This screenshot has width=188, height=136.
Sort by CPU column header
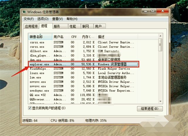tap(74, 37)
